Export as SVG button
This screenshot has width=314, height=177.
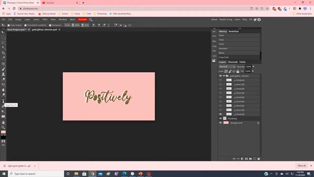pyautogui.click(x=85, y=25)
